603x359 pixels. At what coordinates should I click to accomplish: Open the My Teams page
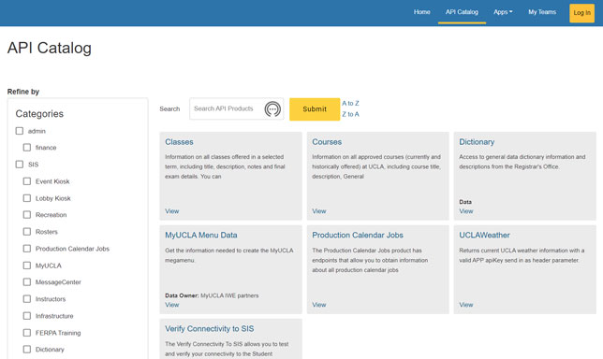(x=542, y=12)
